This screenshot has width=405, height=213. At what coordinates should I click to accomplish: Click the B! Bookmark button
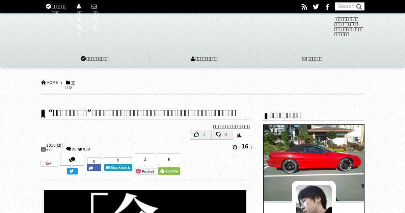coord(118,167)
